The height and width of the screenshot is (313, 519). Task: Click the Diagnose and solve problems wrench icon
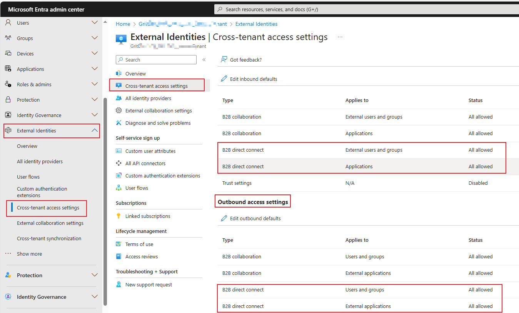click(x=119, y=123)
